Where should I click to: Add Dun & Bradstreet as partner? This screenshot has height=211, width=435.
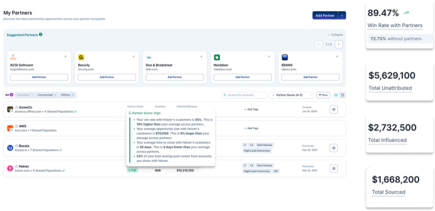click(175, 77)
